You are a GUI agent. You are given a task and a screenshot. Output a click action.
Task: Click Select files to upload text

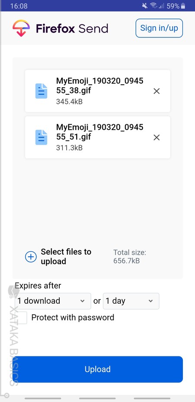coord(66,256)
